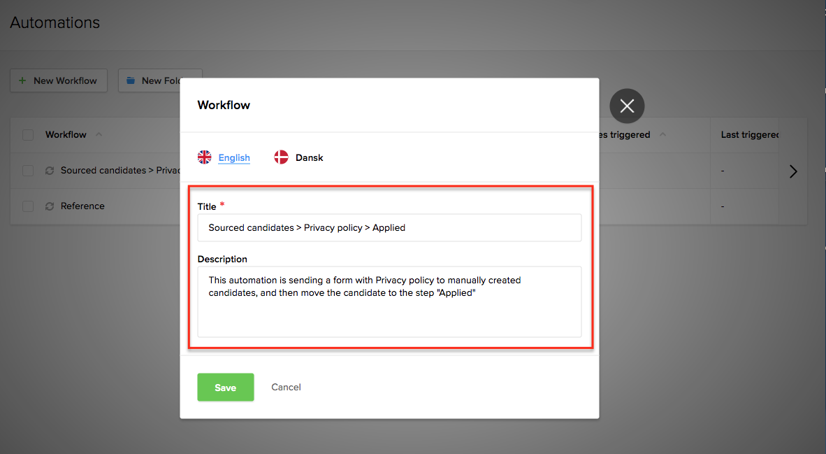
Task: Cancel the workflow dialog
Action: pyautogui.click(x=286, y=387)
